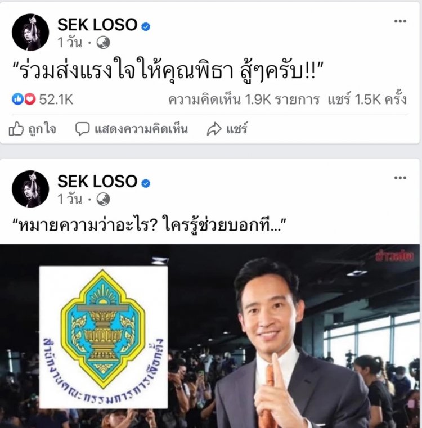Open the photo attached to the second post

pos(210,336)
